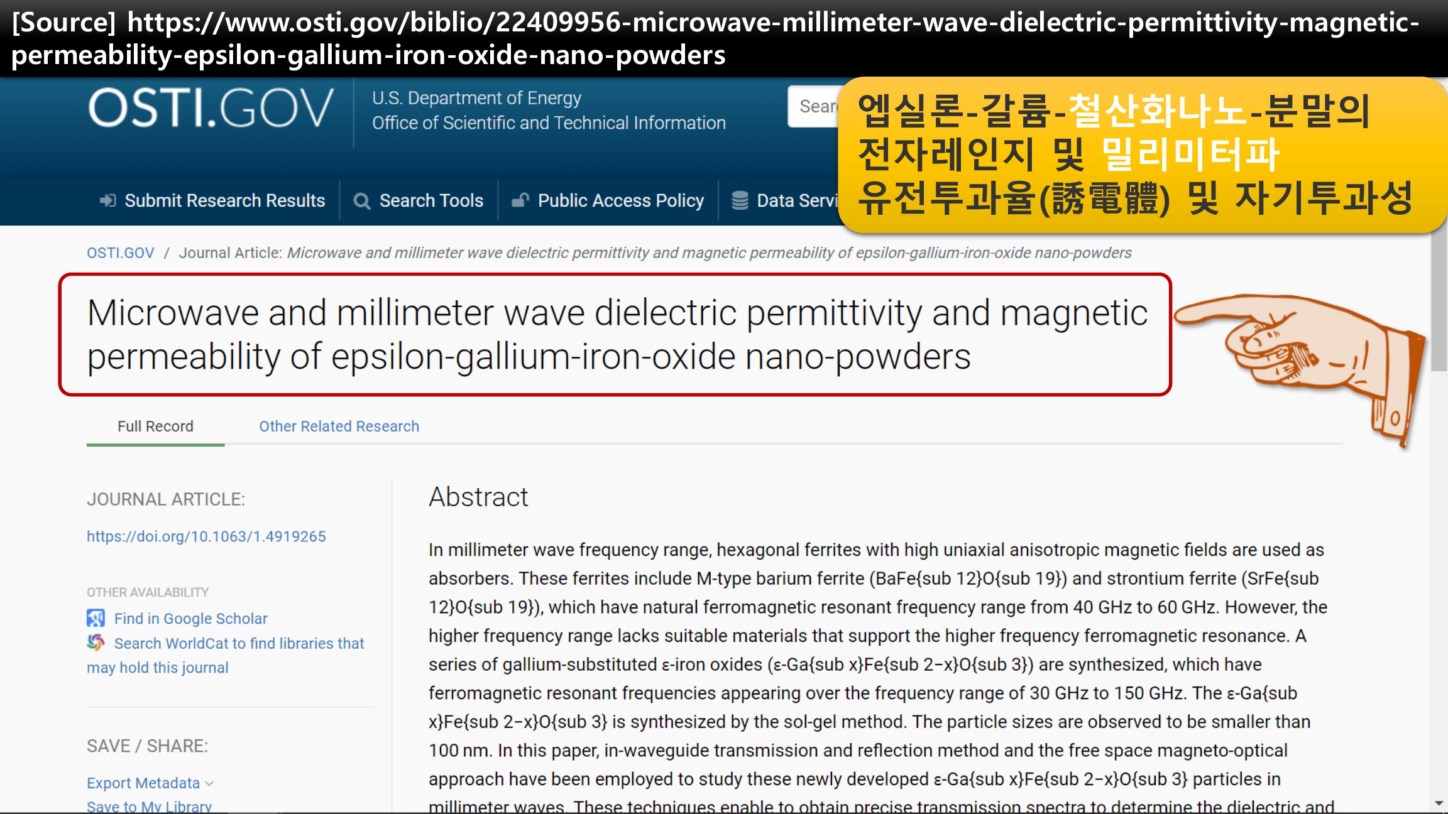The height and width of the screenshot is (814, 1448).
Task: Click the scroll-down arrow on the scrollbar
Action: tap(1439, 803)
